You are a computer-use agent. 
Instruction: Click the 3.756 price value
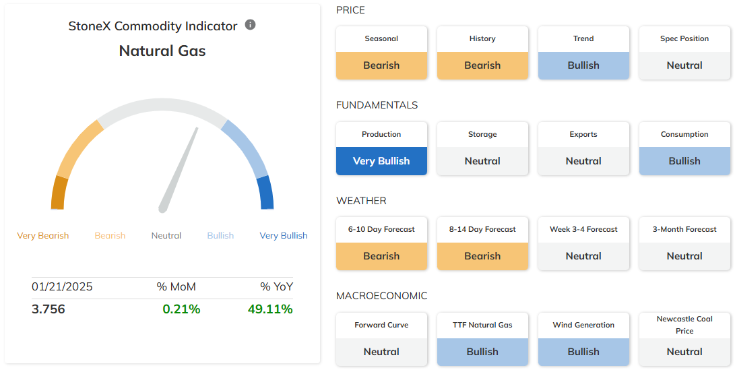(49, 309)
